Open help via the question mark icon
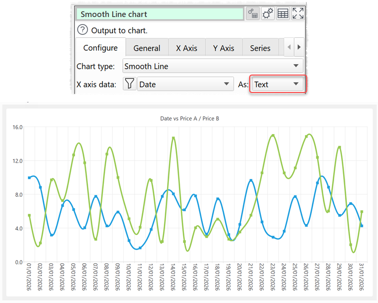This screenshot has width=378, height=303. pyautogui.click(x=83, y=30)
